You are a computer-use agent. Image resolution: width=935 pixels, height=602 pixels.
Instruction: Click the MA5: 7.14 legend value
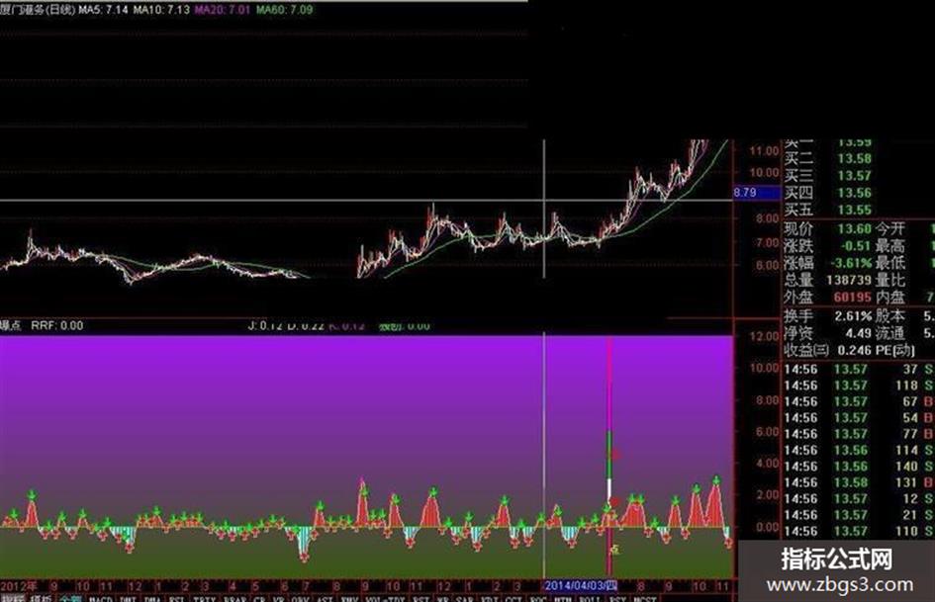tap(103, 10)
